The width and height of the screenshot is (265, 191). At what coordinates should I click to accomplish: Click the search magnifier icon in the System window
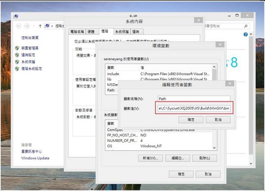pyautogui.click(x=246, y=26)
